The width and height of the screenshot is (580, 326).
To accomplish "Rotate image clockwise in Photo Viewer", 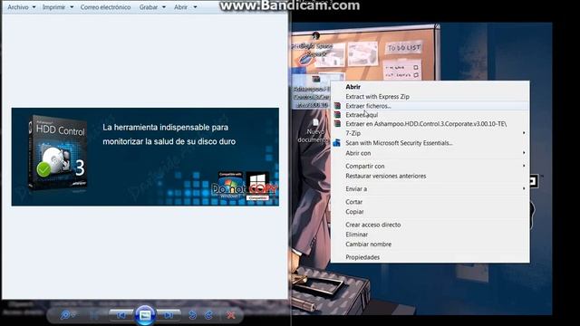I will (208, 315).
